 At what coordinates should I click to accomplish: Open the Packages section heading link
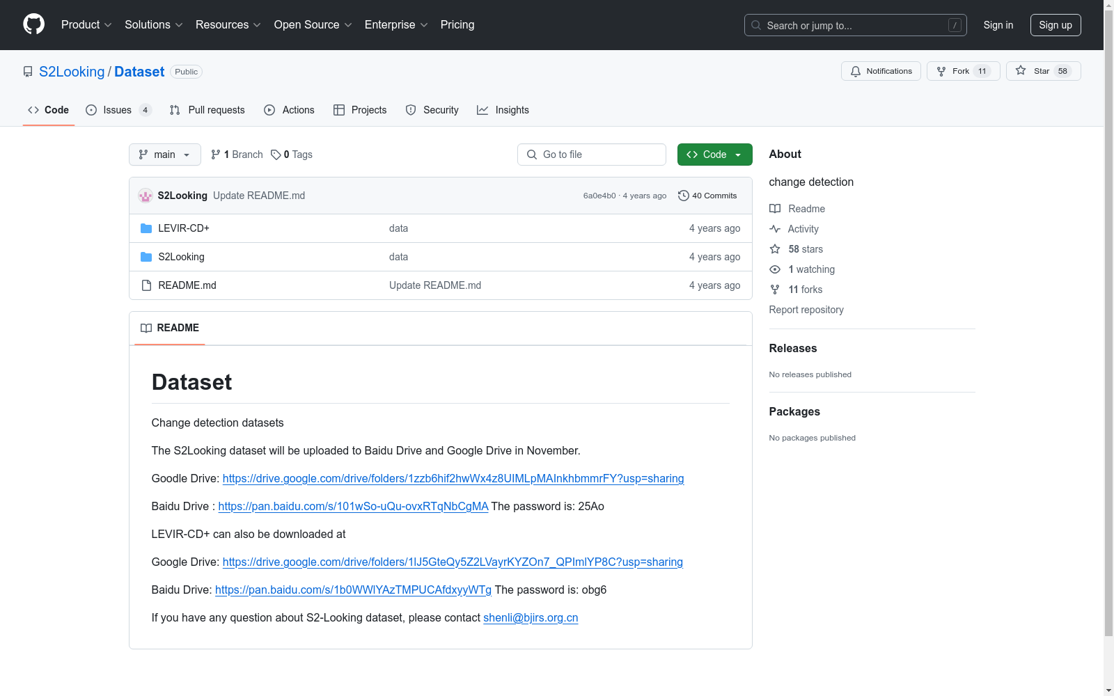point(794,411)
